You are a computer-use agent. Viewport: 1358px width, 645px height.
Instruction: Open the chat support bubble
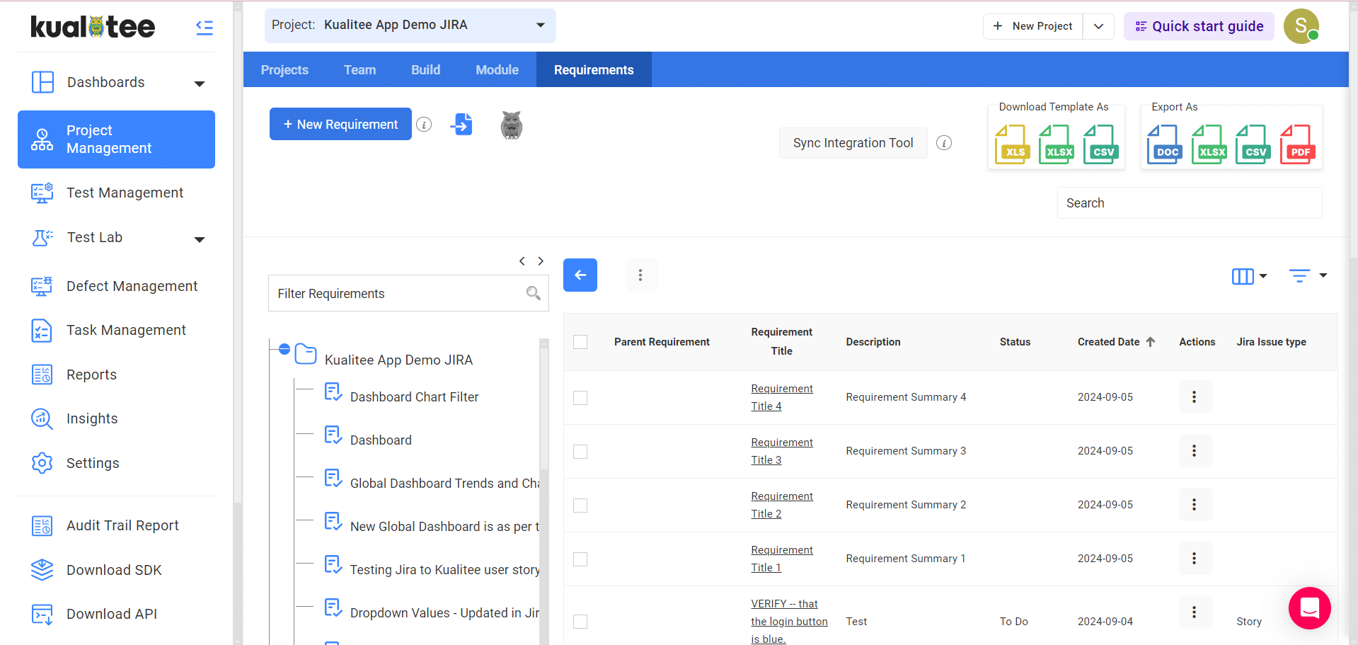[x=1309, y=608]
